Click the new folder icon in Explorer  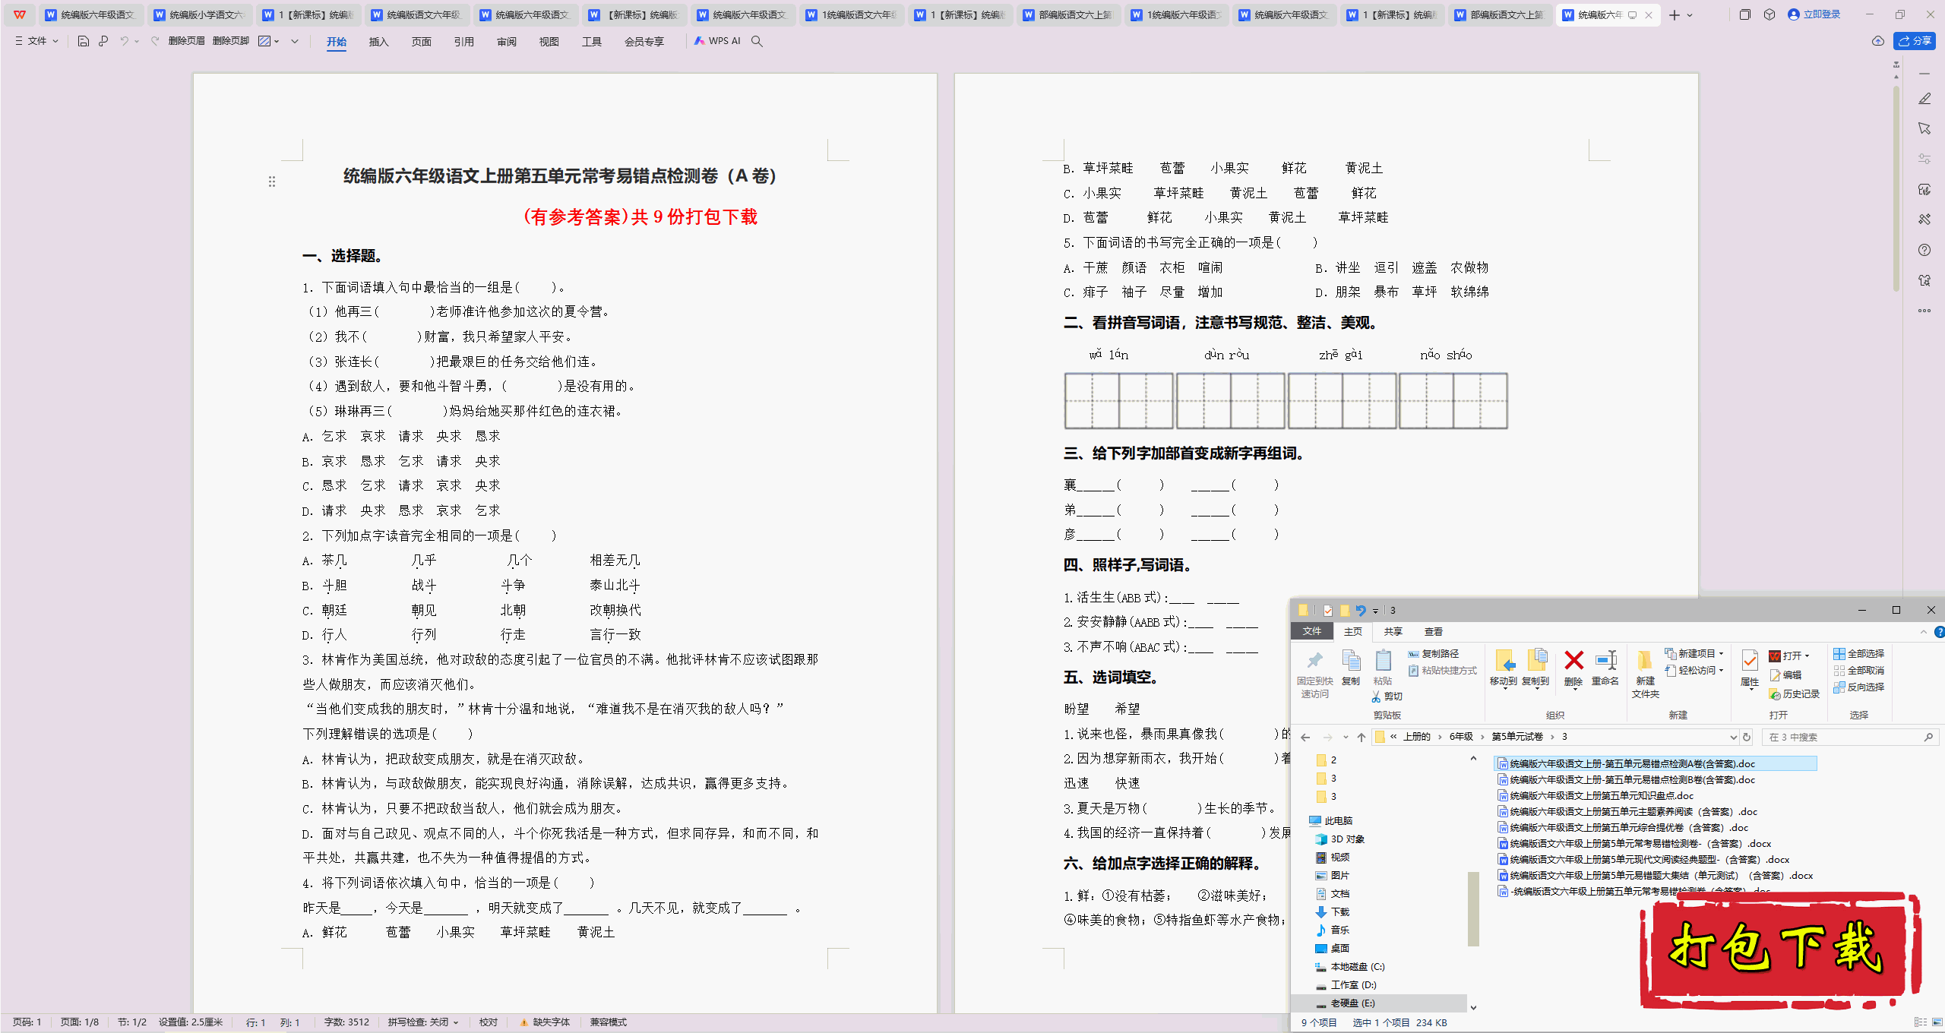pos(1644,660)
